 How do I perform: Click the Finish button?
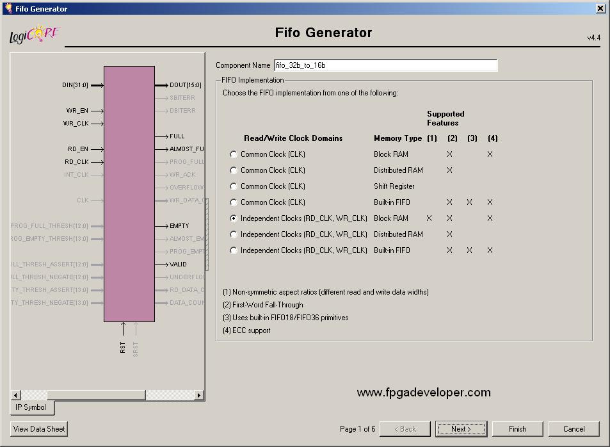[517, 428]
